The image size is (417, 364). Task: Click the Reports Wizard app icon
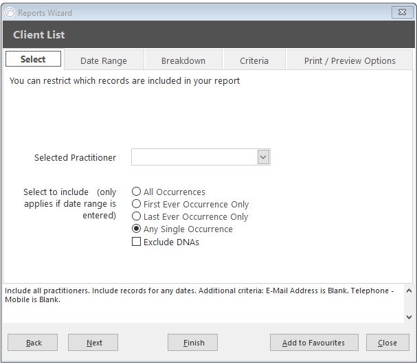pos(10,12)
